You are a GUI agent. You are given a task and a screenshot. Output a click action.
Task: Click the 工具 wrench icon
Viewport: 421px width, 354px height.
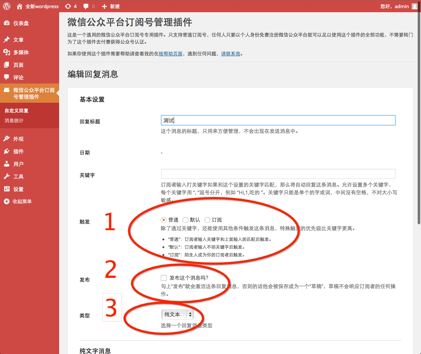click(x=7, y=176)
